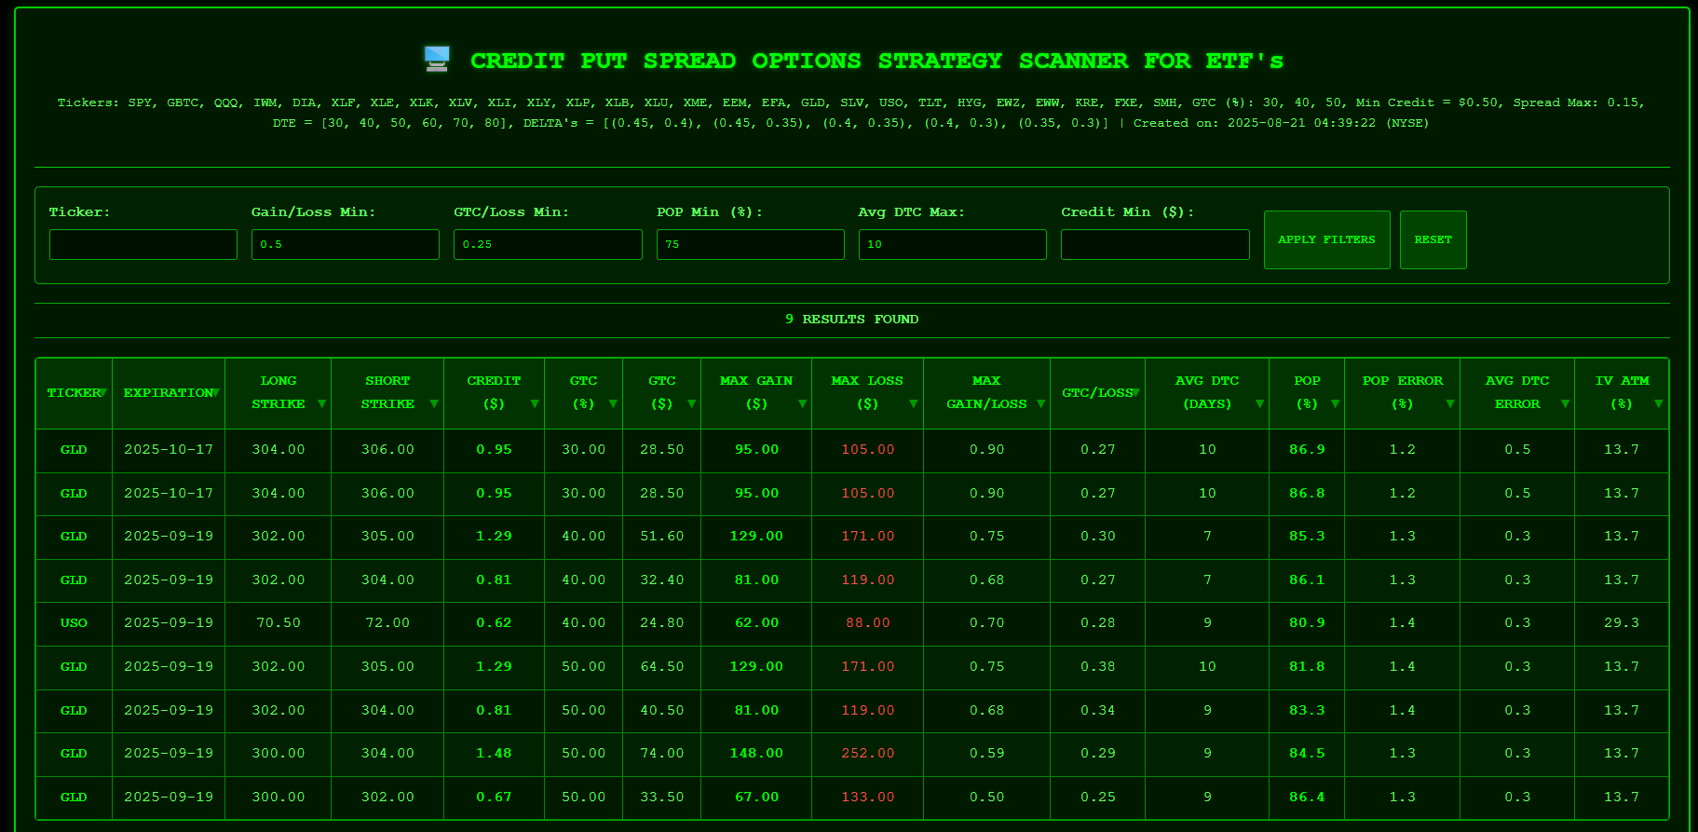Image resolution: width=1698 pixels, height=832 pixels.
Task: Click the Credit Min ($) input field
Action: click(1155, 244)
